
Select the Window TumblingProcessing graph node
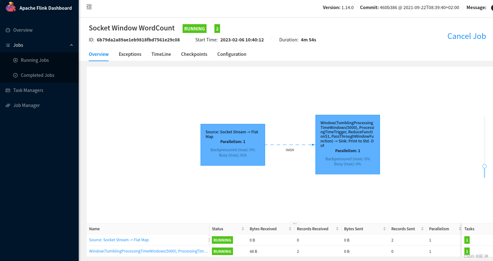point(348,145)
